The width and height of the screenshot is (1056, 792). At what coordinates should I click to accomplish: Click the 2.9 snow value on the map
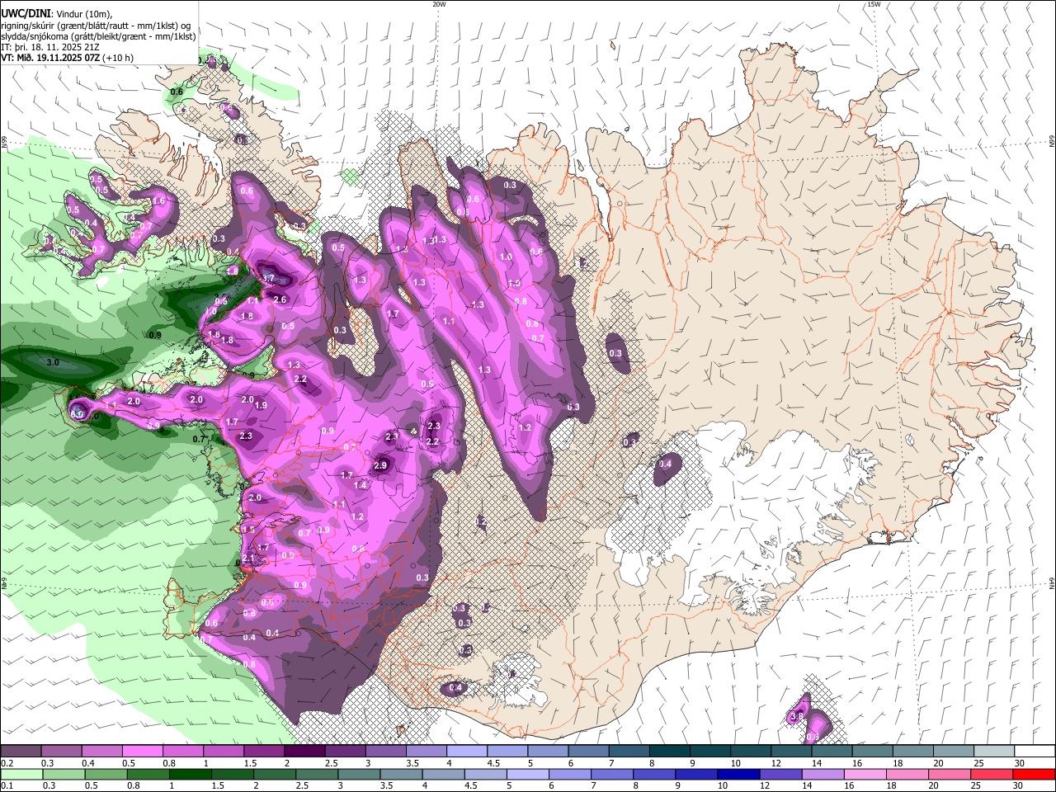(380, 466)
